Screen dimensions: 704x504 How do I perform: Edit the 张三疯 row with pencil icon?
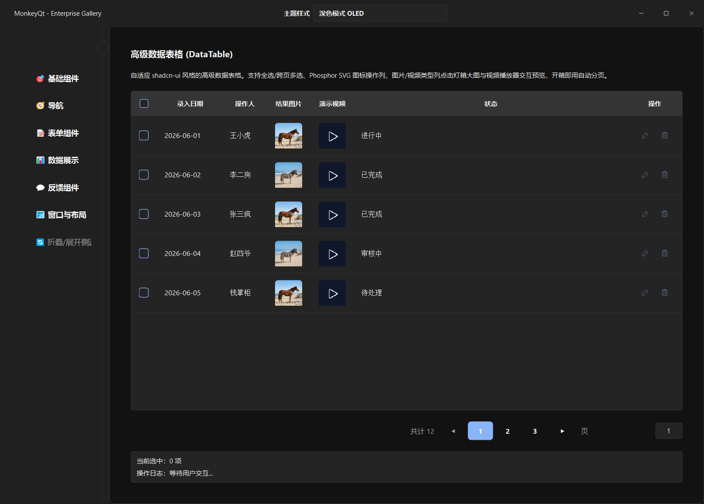645,214
